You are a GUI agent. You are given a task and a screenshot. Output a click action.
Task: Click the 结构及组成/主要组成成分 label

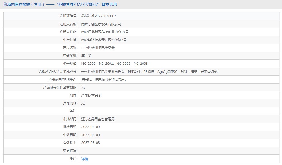point(57,72)
